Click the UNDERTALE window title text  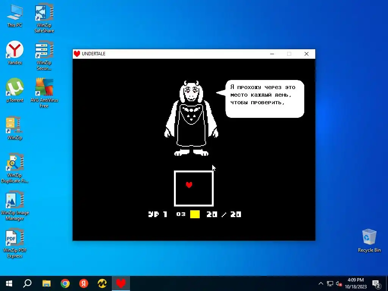click(x=94, y=54)
